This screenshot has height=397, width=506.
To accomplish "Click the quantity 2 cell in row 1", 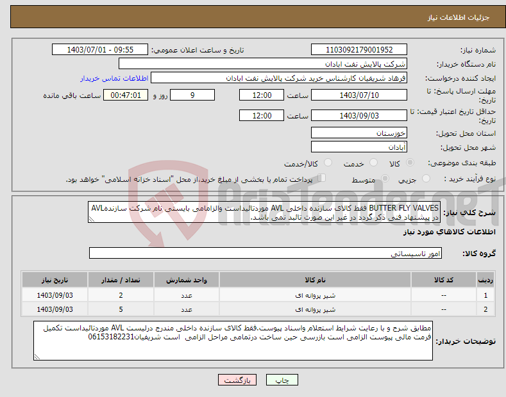I will (121, 295).
